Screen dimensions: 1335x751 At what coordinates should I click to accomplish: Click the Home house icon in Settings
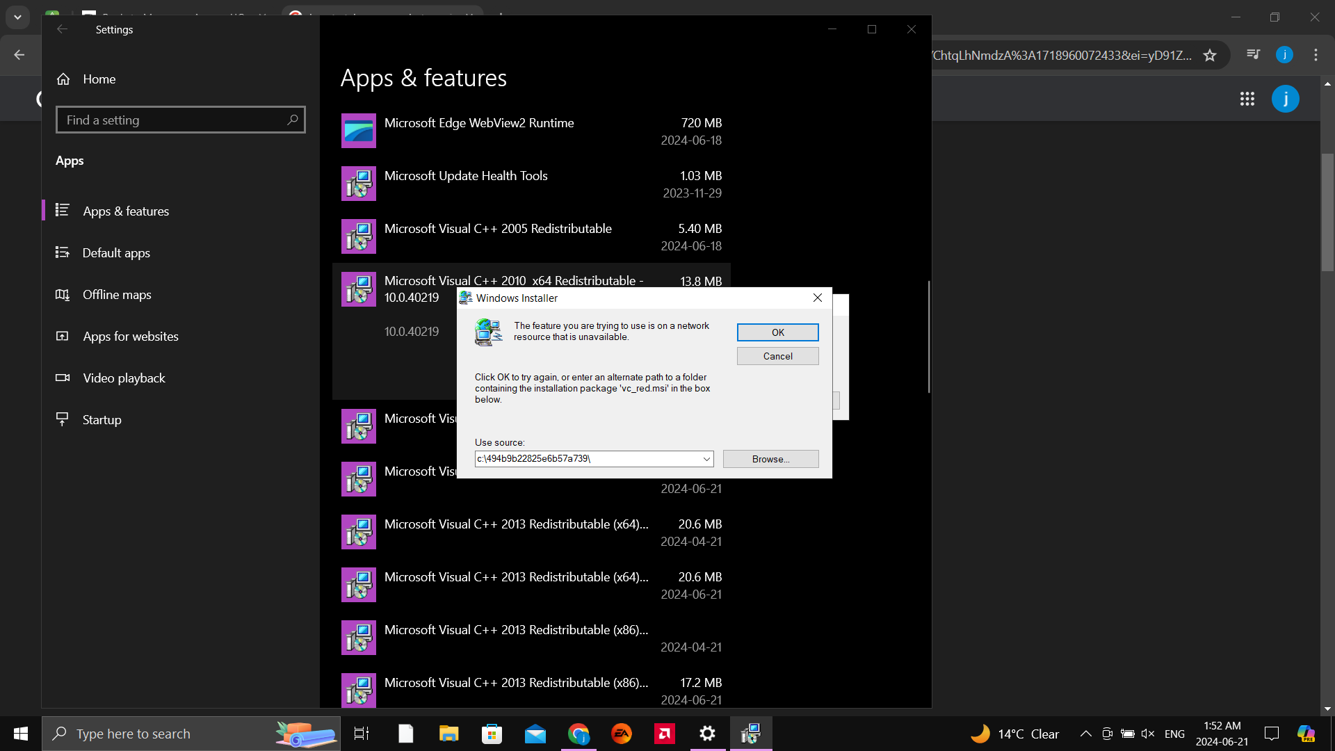tap(63, 79)
